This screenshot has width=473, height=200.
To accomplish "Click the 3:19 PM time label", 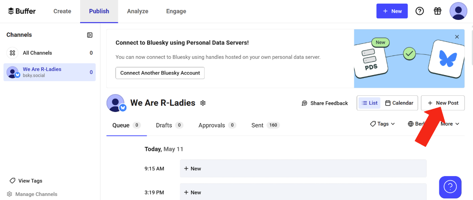I will tap(154, 192).
